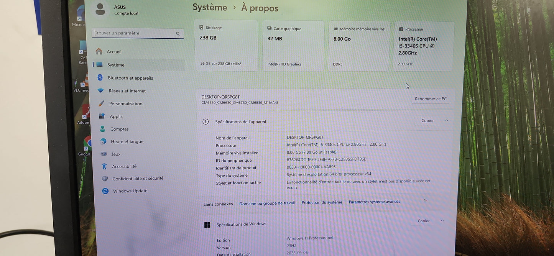Open Confidentialité et sécurité settings
Screen dimensions: 554x256
coord(138,178)
